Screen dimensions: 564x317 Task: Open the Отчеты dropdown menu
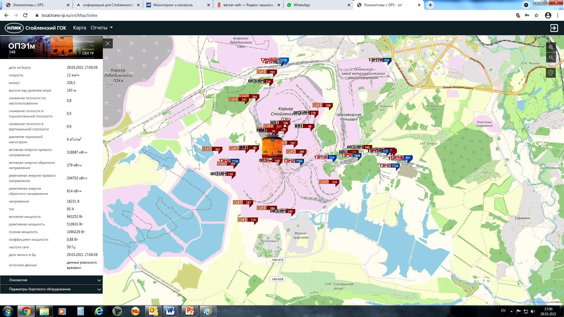click(x=102, y=28)
